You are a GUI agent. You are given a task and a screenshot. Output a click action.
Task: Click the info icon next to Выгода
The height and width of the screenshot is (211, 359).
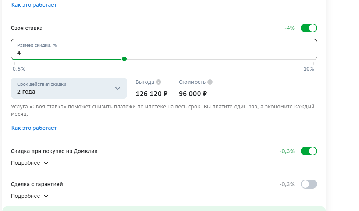pyautogui.click(x=159, y=82)
